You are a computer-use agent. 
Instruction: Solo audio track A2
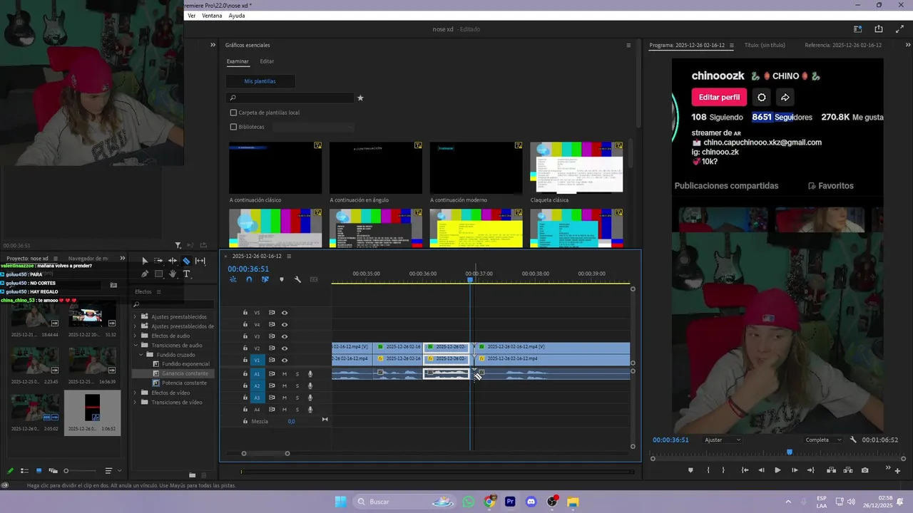coord(297,385)
